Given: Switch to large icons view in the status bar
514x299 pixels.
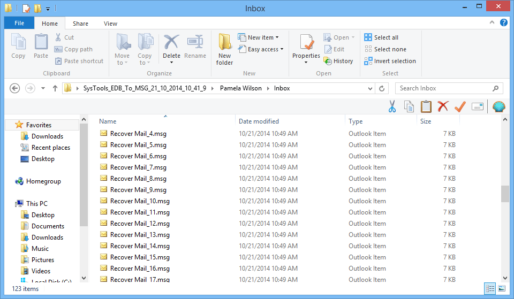Looking at the screenshot, I should [x=502, y=288].
